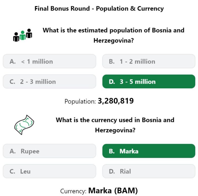198x196 pixels.
Task: Click the letter B on Marka answer
Action: (x=112, y=151)
